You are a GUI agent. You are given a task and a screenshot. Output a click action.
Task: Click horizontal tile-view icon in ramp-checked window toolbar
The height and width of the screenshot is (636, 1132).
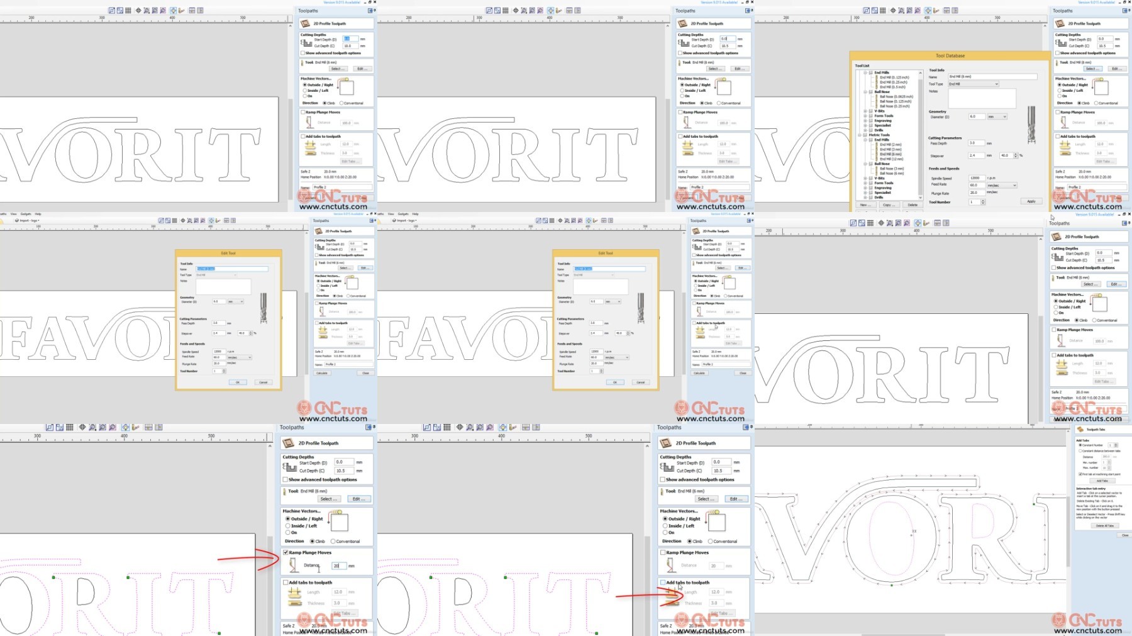(x=148, y=428)
